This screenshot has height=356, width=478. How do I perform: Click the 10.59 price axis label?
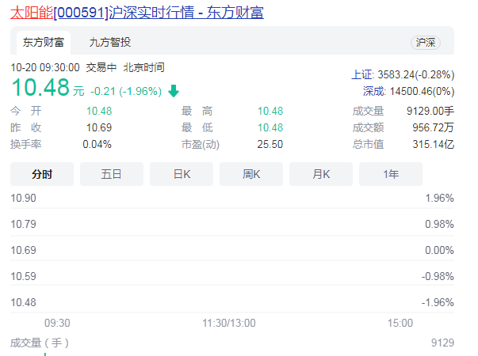tap(24, 276)
